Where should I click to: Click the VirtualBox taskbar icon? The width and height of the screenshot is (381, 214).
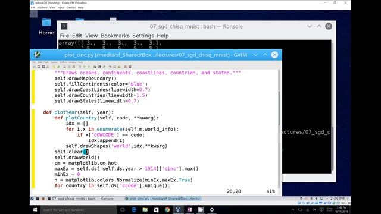tap(178, 210)
